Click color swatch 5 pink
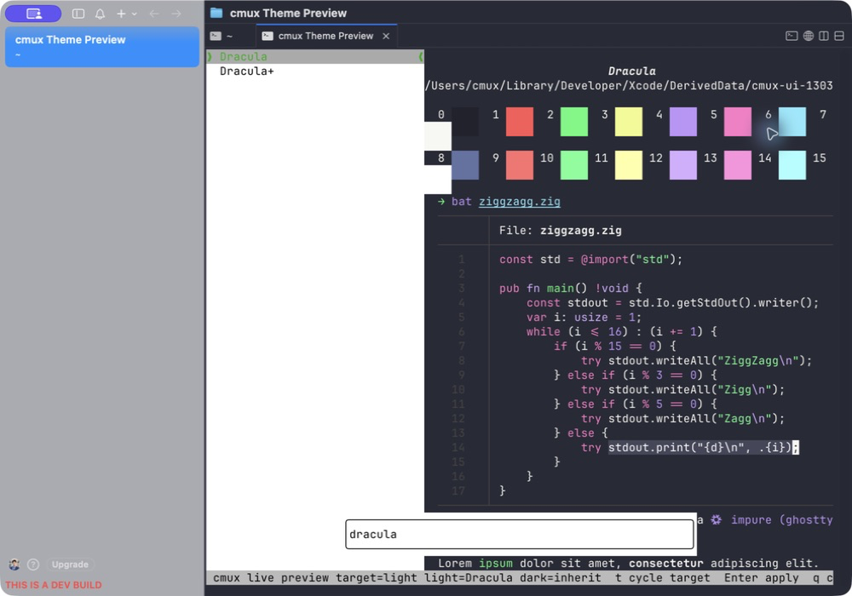The height and width of the screenshot is (596, 852). pyautogui.click(x=738, y=122)
